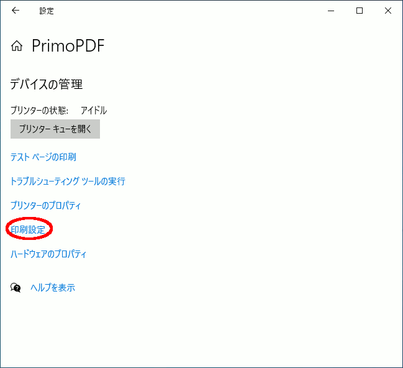Click the help chat bubble icon
Screen dimensions: 403x368
click(16, 287)
